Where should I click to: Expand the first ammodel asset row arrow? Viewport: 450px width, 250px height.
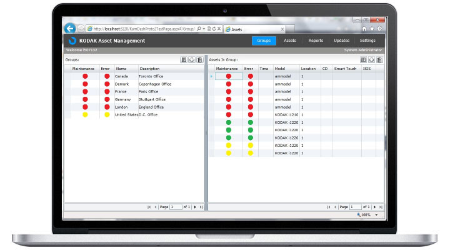click(x=211, y=76)
